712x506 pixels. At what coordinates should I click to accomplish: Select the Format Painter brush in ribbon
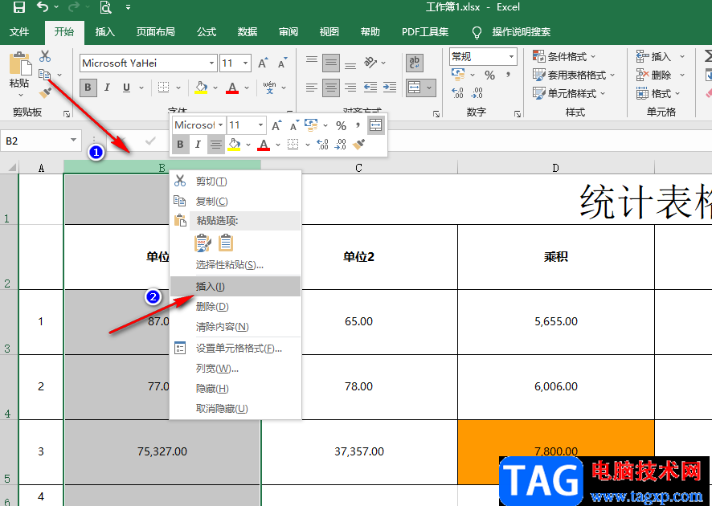point(44,92)
